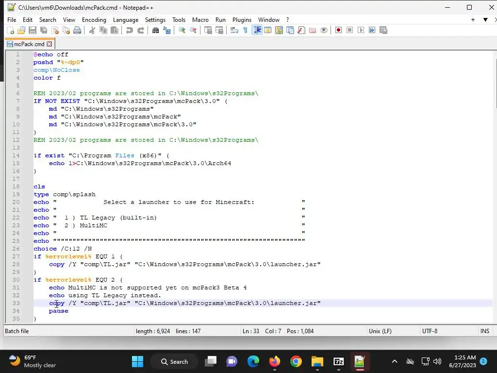Open the Document Map icon
The width and height of the screenshot is (497, 373).
point(279,30)
